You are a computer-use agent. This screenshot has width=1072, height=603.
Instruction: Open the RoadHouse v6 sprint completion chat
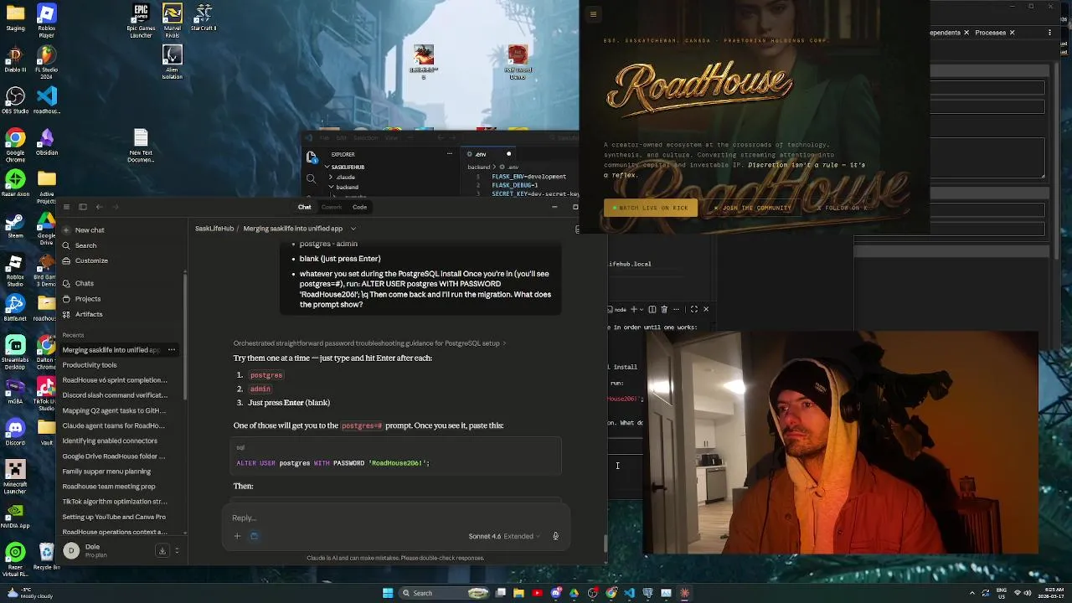(115, 380)
